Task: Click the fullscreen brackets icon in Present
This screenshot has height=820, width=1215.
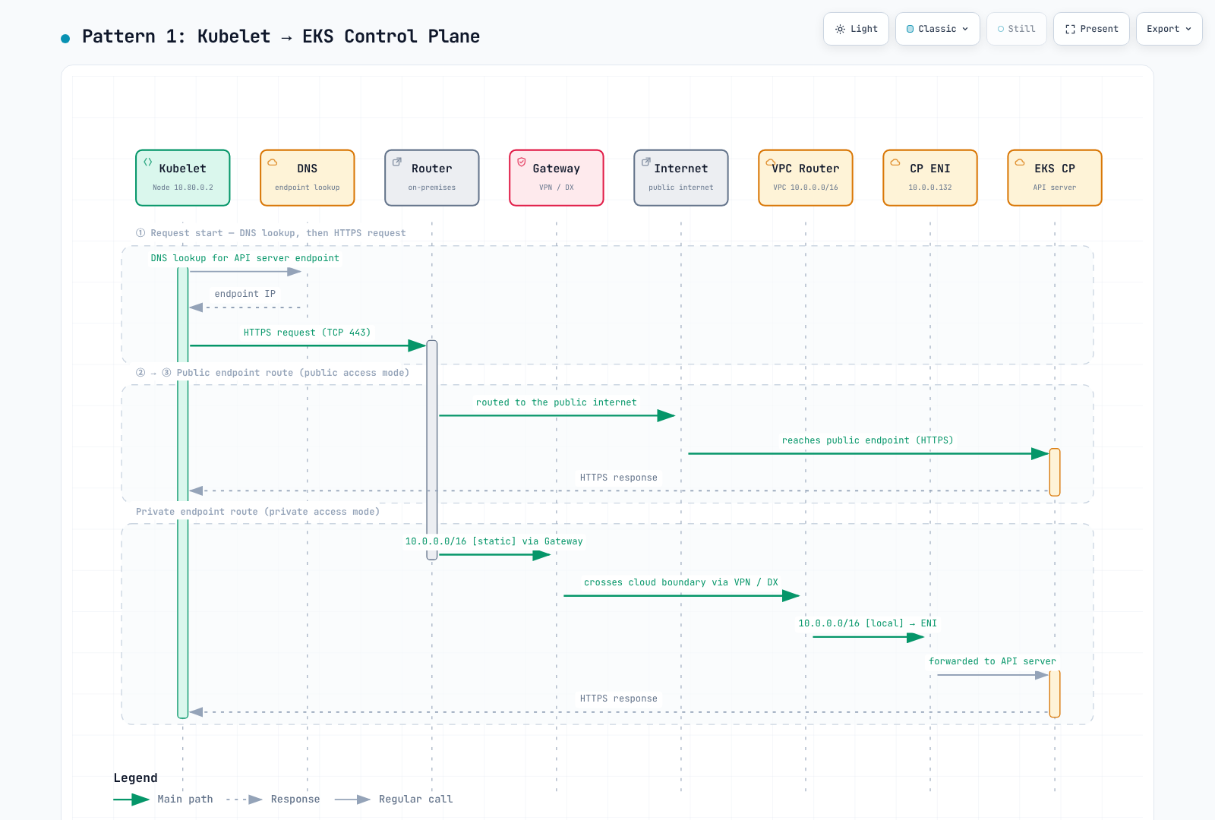Action: click(x=1070, y=29)
